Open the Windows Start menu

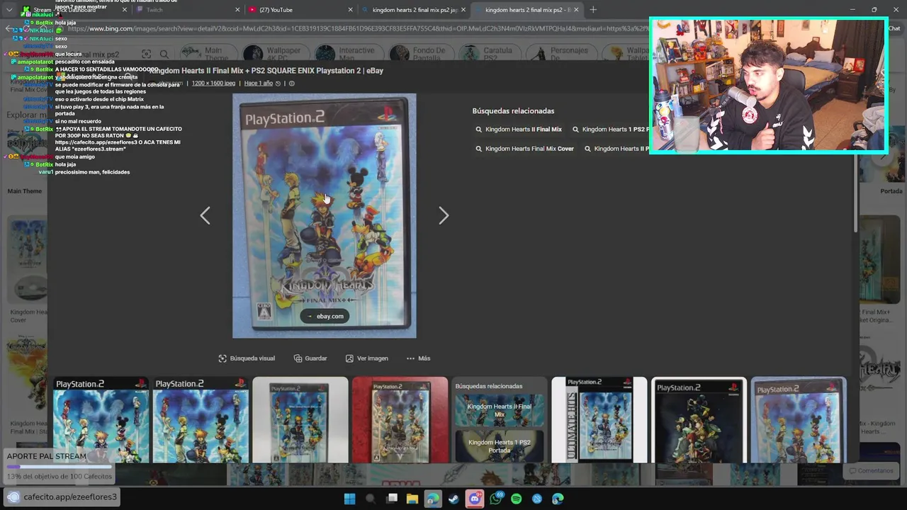coord(349,499)
